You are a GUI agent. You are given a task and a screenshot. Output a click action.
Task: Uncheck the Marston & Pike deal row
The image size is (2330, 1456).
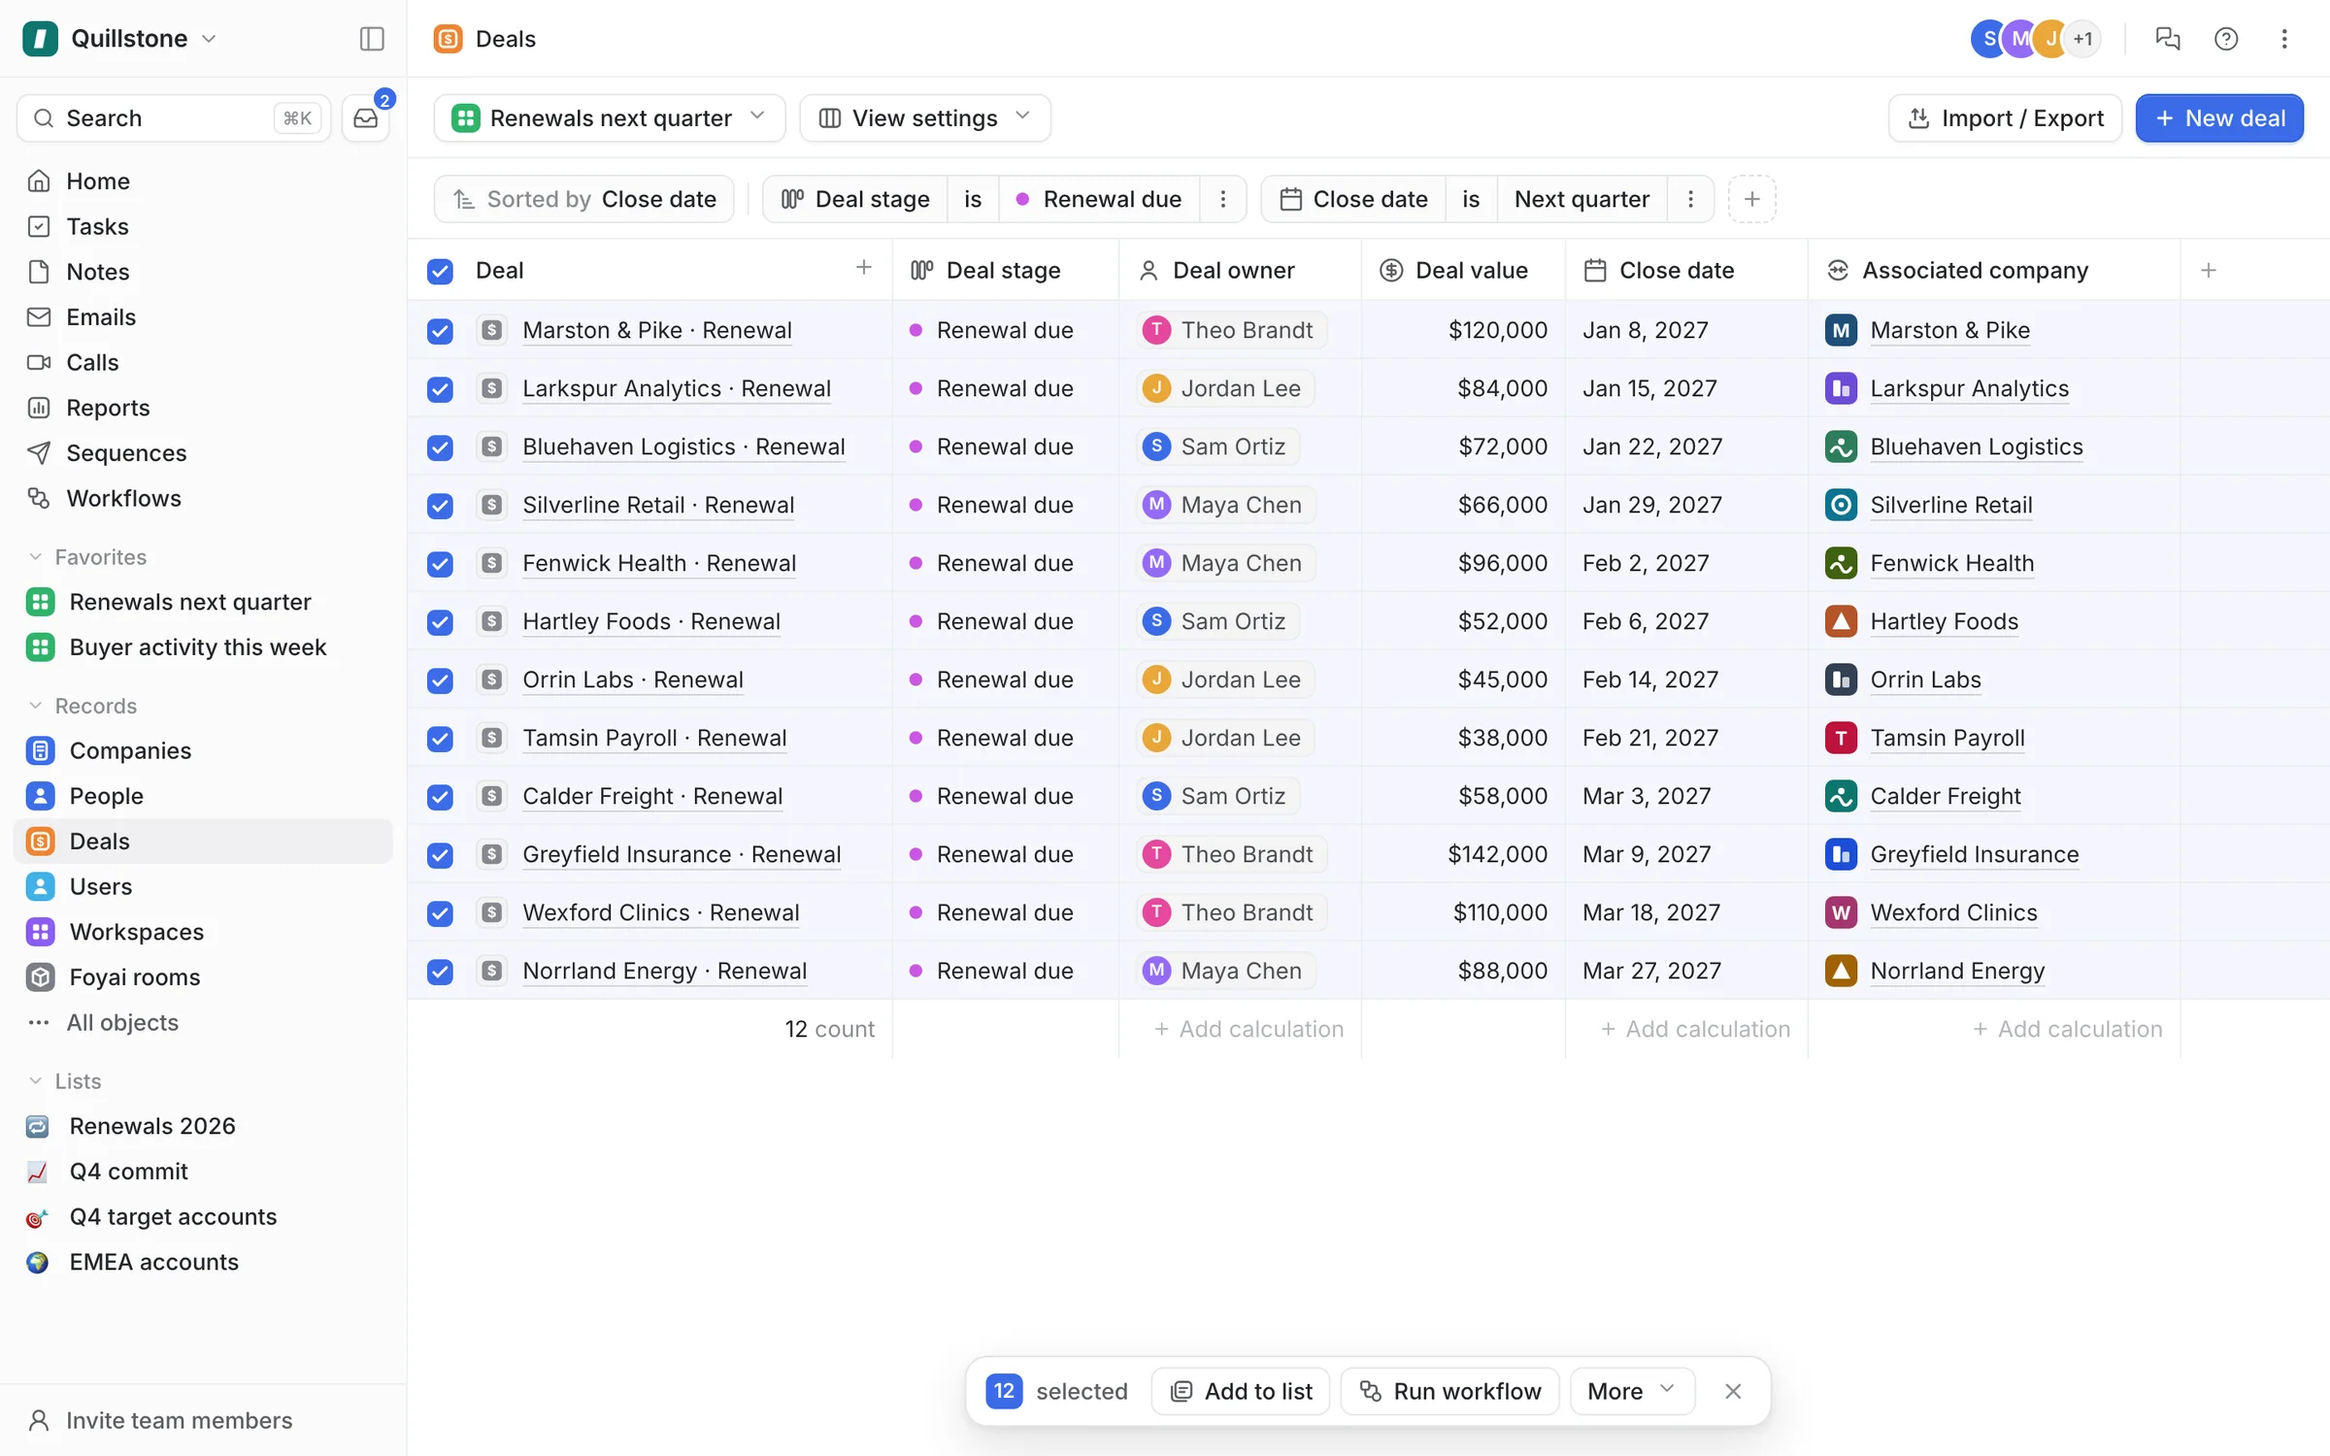pyautogui.click(x=440, y=331)
